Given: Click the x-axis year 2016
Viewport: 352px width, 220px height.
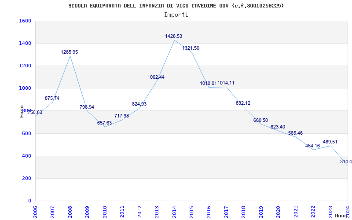Looking at the screenshot, I should click(x=209, y=212).
